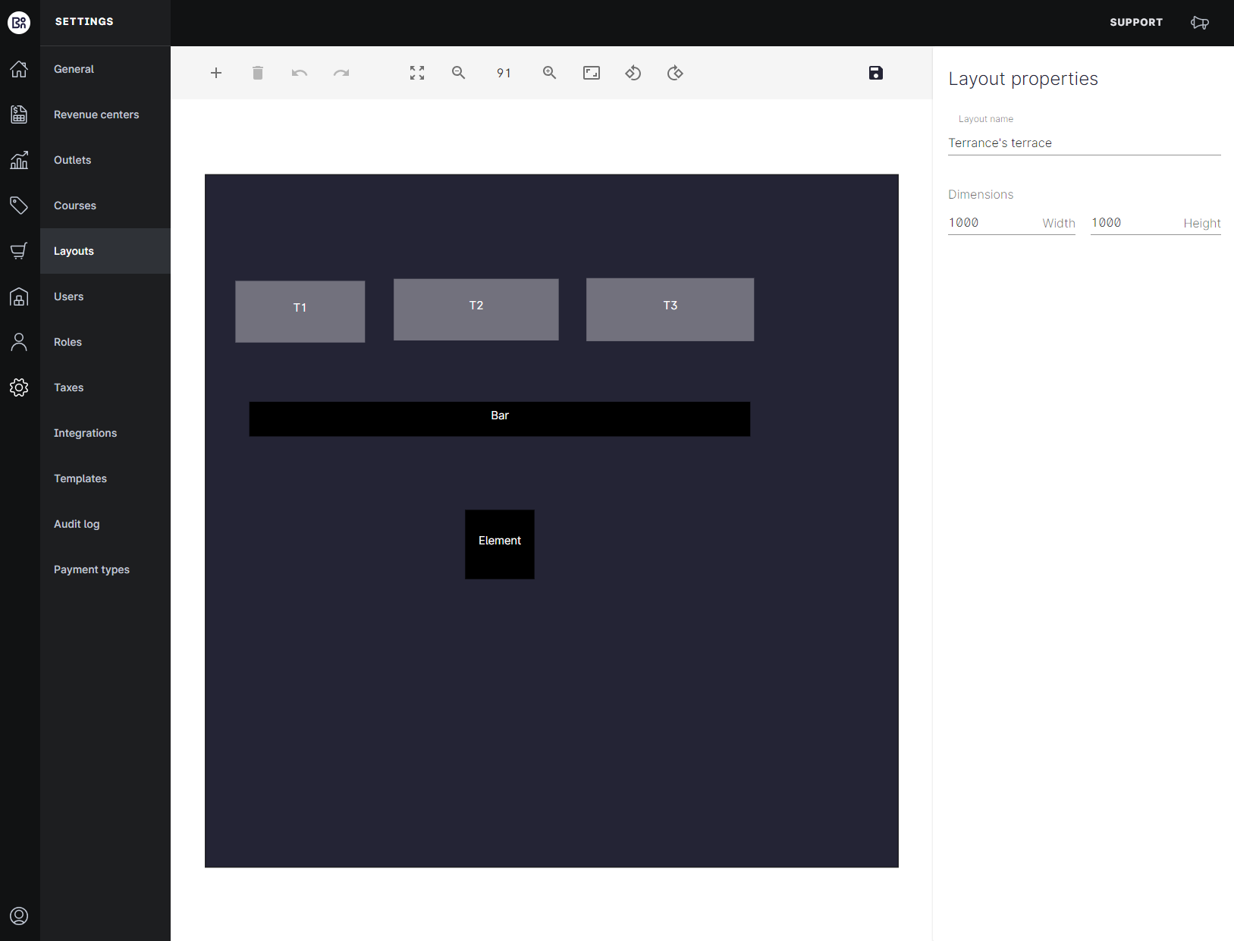The width and height of the screenshot is (1234, 941).
Task: Open the Layouts settings section
Action: [74, 251]
